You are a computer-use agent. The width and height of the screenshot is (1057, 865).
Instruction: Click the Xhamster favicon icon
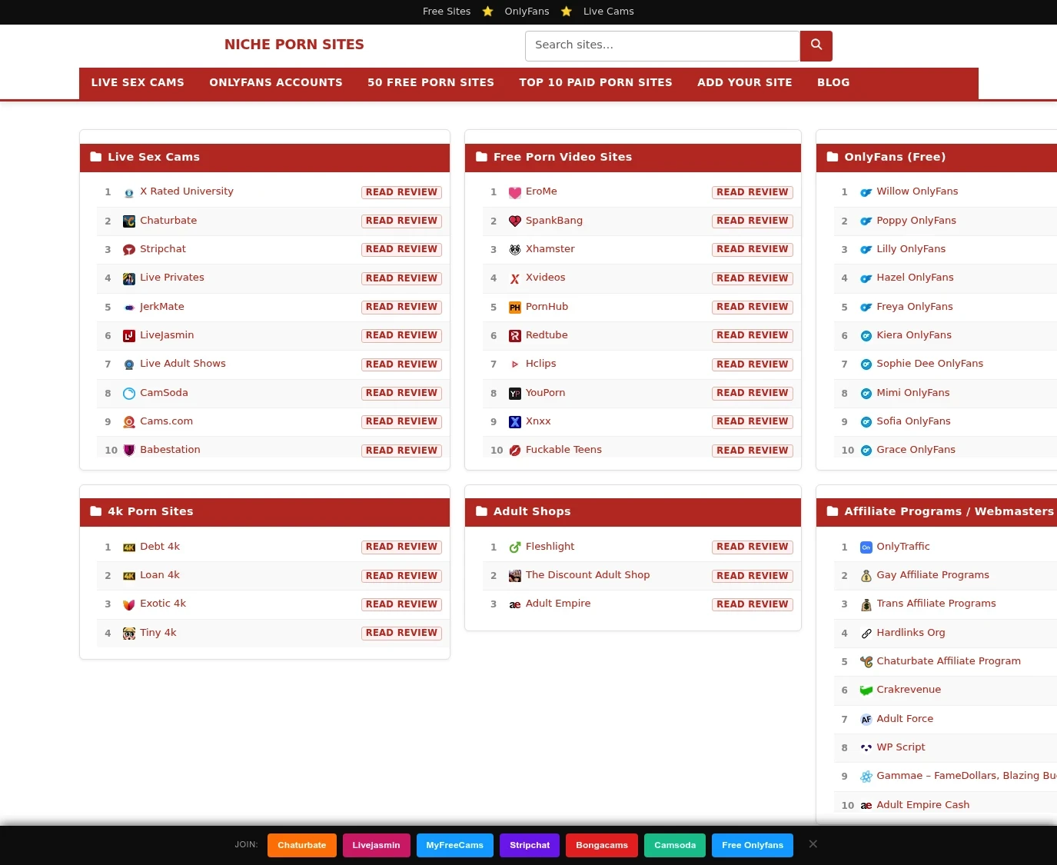(515, 250)
